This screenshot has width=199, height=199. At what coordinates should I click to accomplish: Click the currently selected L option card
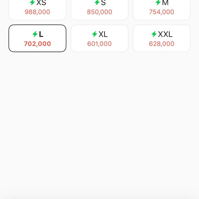click(37, 39)
